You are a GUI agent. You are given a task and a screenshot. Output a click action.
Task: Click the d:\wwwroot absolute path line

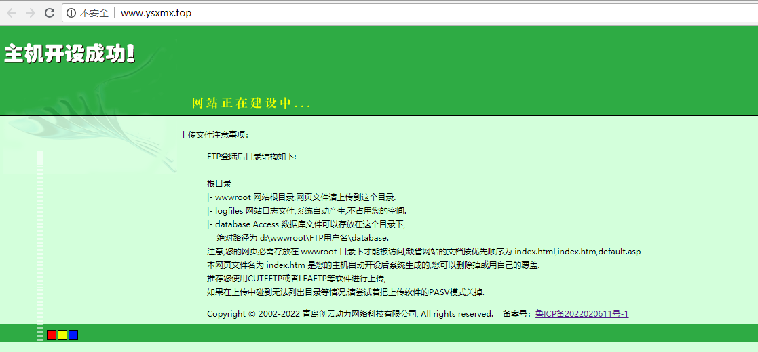[303, 237]
